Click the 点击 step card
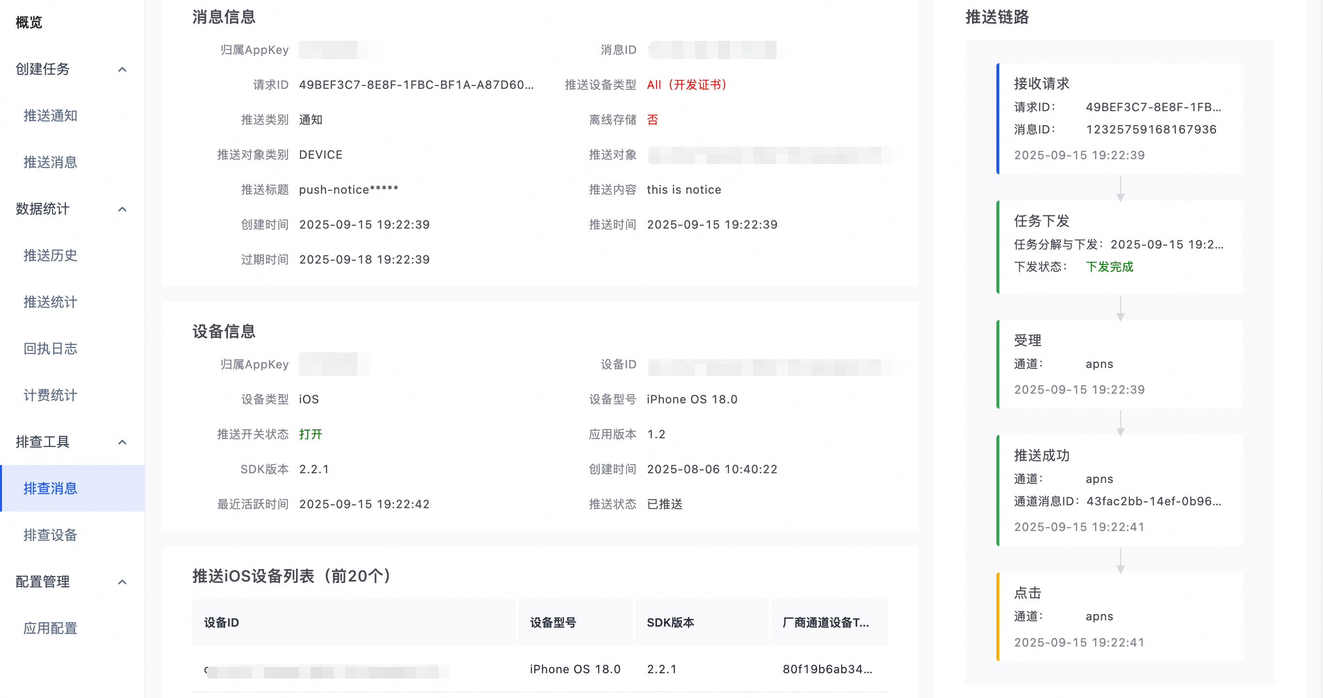This screenshot has width=1323, height=698. (x=1120, y=616)
